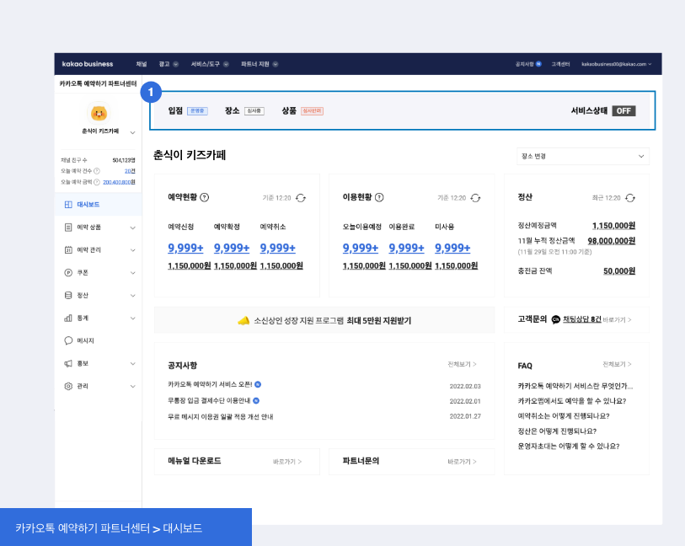Click the 메시지 speech bubble icon

click(68, 340)
